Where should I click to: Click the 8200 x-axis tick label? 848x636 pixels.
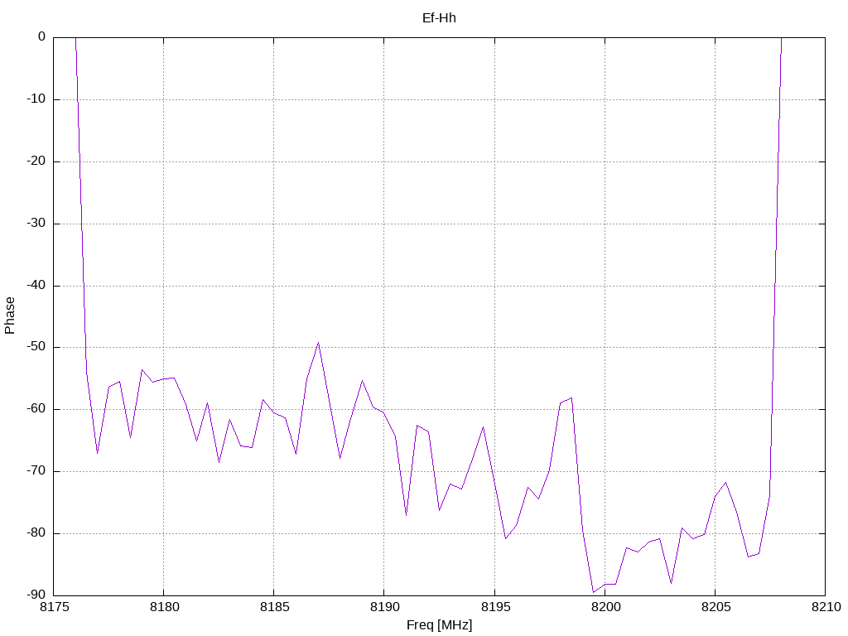pyautogui.click(x=605, y=607)
